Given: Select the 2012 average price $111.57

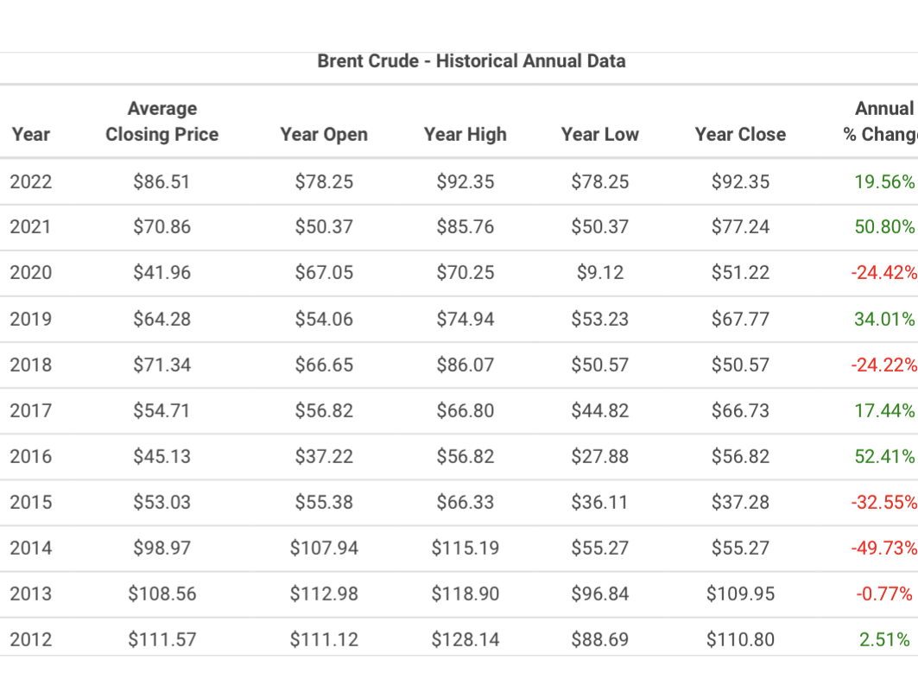Looking at the screenshot, I should pyautogui.click(x=162, y=639).
